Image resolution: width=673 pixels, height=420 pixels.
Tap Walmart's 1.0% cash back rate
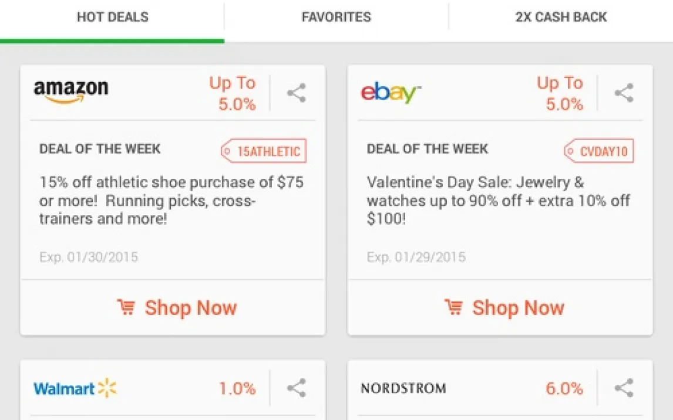point(237,388)
